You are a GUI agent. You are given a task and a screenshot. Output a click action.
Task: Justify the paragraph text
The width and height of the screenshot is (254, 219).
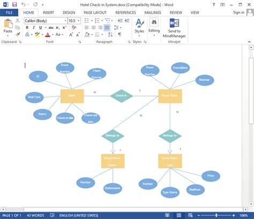[107, 28]
